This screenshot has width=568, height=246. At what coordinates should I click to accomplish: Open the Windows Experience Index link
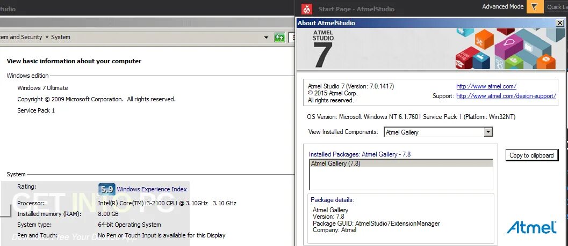[x=152, y=189]
